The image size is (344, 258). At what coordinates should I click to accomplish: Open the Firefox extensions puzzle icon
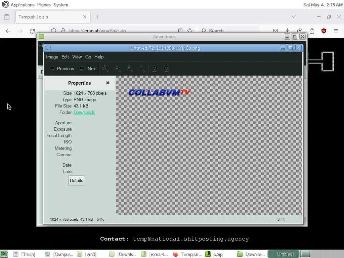[312, 31]
